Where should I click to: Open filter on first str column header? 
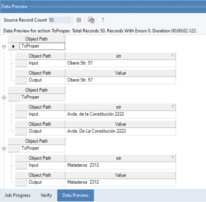[173, 56]
